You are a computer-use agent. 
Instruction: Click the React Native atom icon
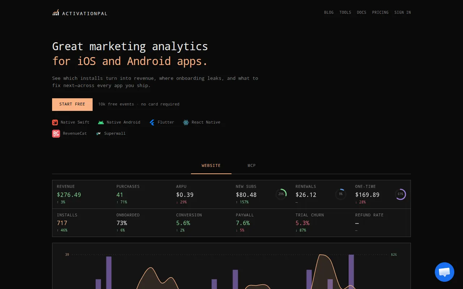(186, 122)
